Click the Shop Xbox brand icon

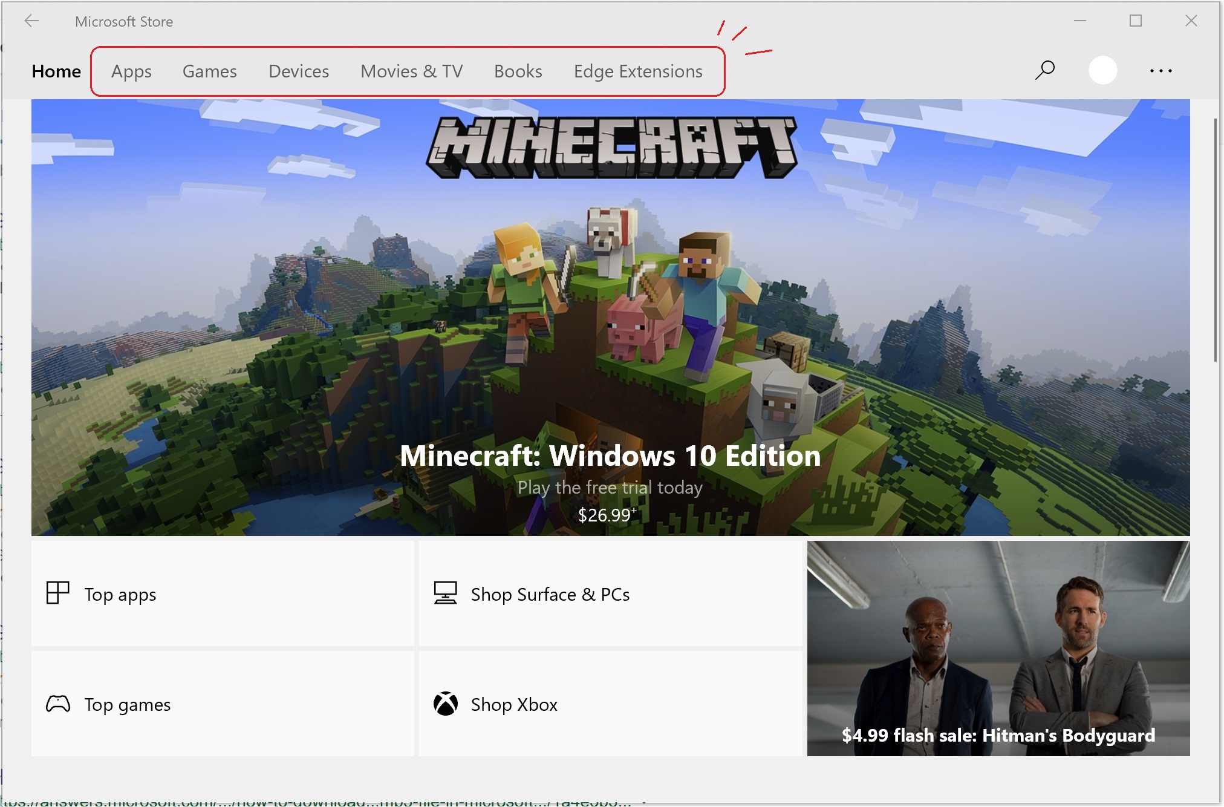tap(444, 704)
